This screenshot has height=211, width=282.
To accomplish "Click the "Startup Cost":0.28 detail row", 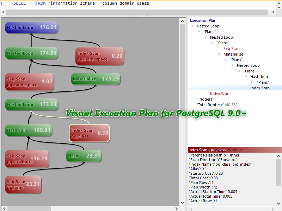I will click(x=206, y=173).
